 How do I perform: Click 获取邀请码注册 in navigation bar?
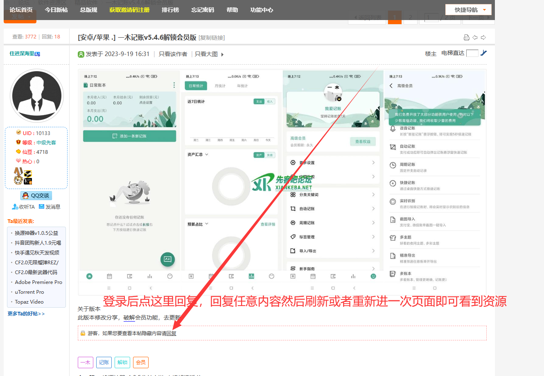129,10
